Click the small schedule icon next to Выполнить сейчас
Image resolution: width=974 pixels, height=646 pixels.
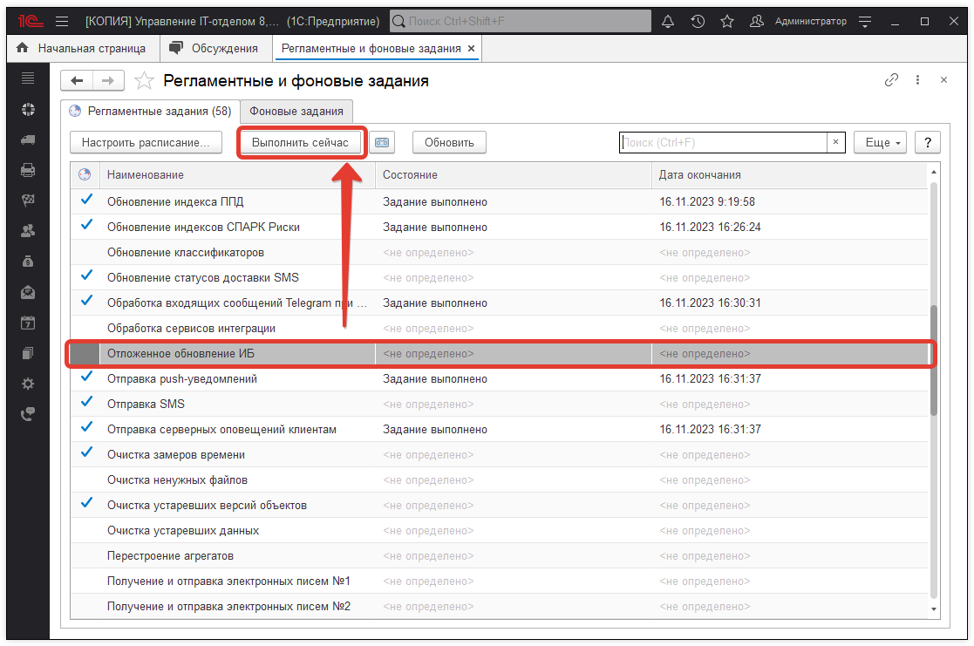pos(382,142)
